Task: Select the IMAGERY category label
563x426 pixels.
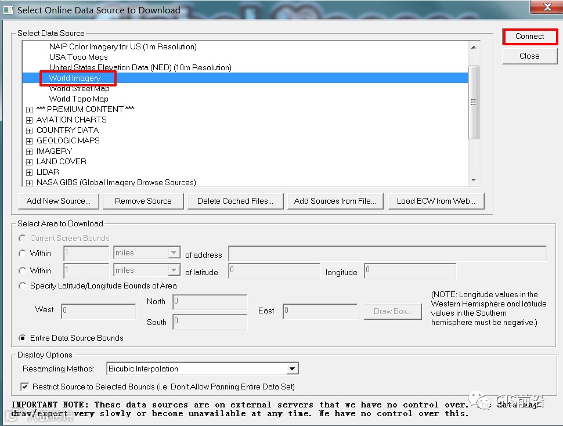Action: (x=54, y=151)
